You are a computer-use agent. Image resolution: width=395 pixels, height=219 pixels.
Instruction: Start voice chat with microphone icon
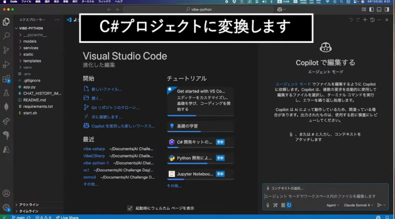[268, 205]
